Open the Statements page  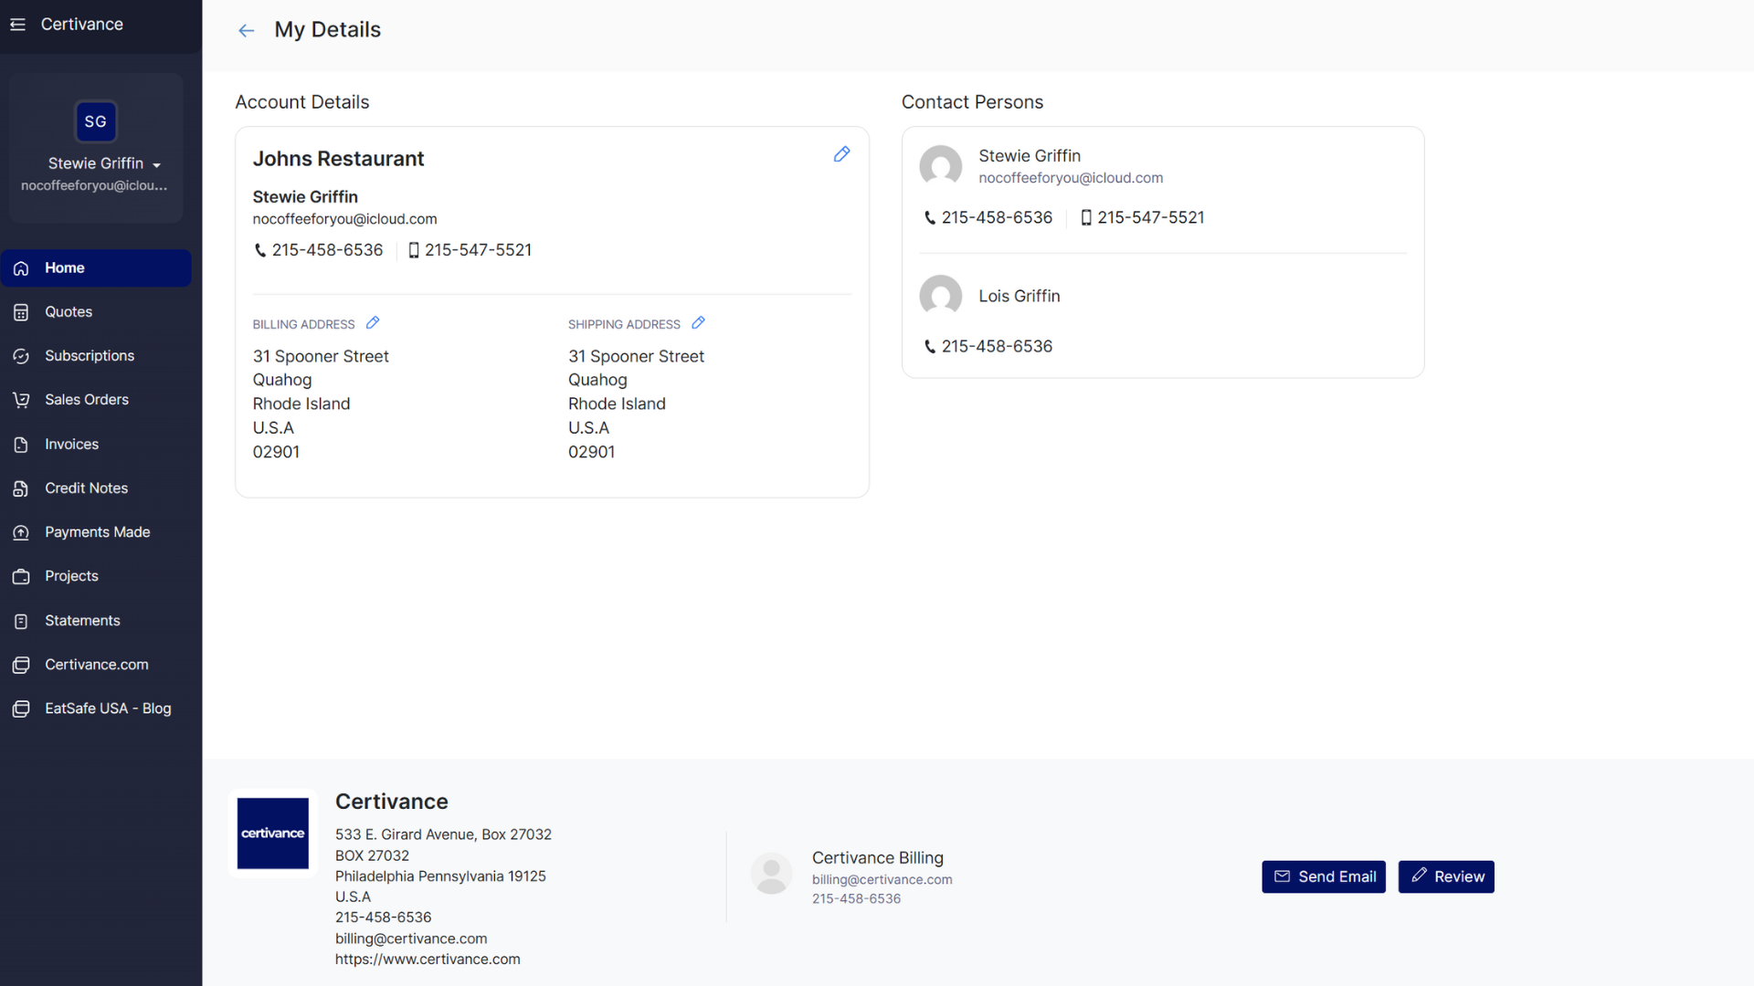click(82, 621)
